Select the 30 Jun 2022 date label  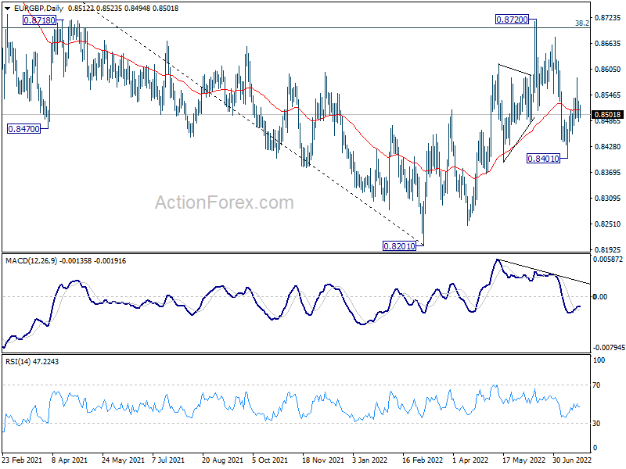[x=572, y=460]
